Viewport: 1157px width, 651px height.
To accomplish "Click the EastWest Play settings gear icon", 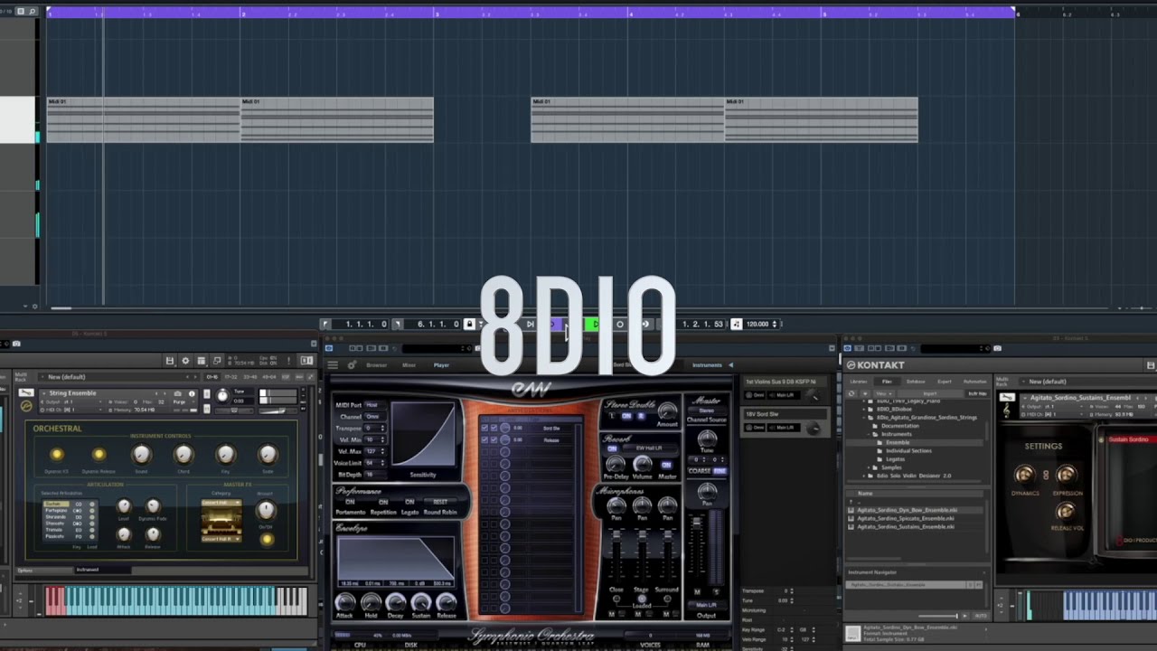I will tap(352, 364).
